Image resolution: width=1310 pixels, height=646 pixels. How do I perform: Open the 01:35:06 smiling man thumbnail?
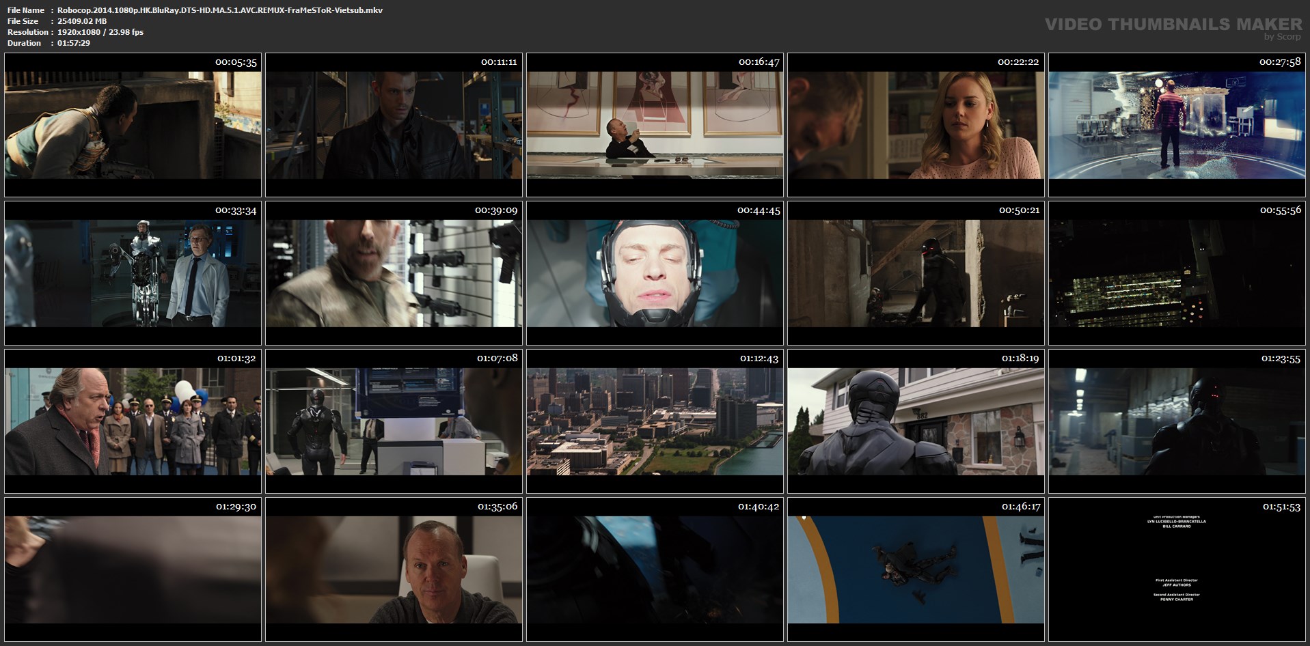pyautogui.click(x=394, y=570)
